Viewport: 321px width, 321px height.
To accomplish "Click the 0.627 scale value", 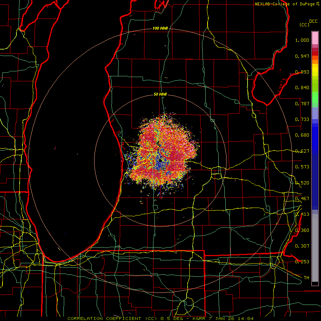I will click(x=302, y=151).
